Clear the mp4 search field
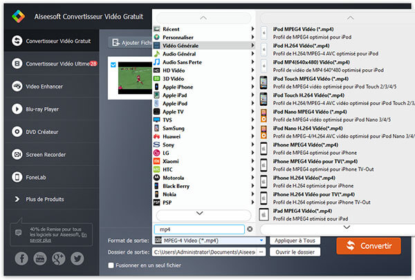This screenshot has width=415, height=280. pyautogui.click(x=250, y=229)
